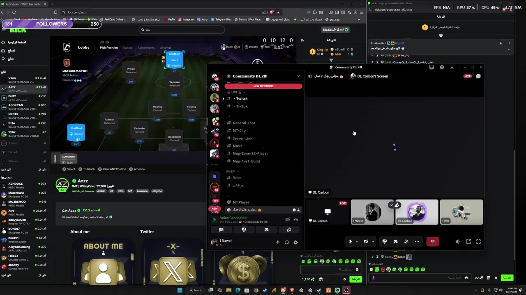Adjust stream volume speaker icon

(458, 242)
